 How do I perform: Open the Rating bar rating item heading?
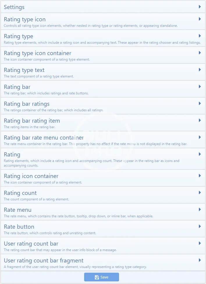pyautogui.click(x=32, y=121)
